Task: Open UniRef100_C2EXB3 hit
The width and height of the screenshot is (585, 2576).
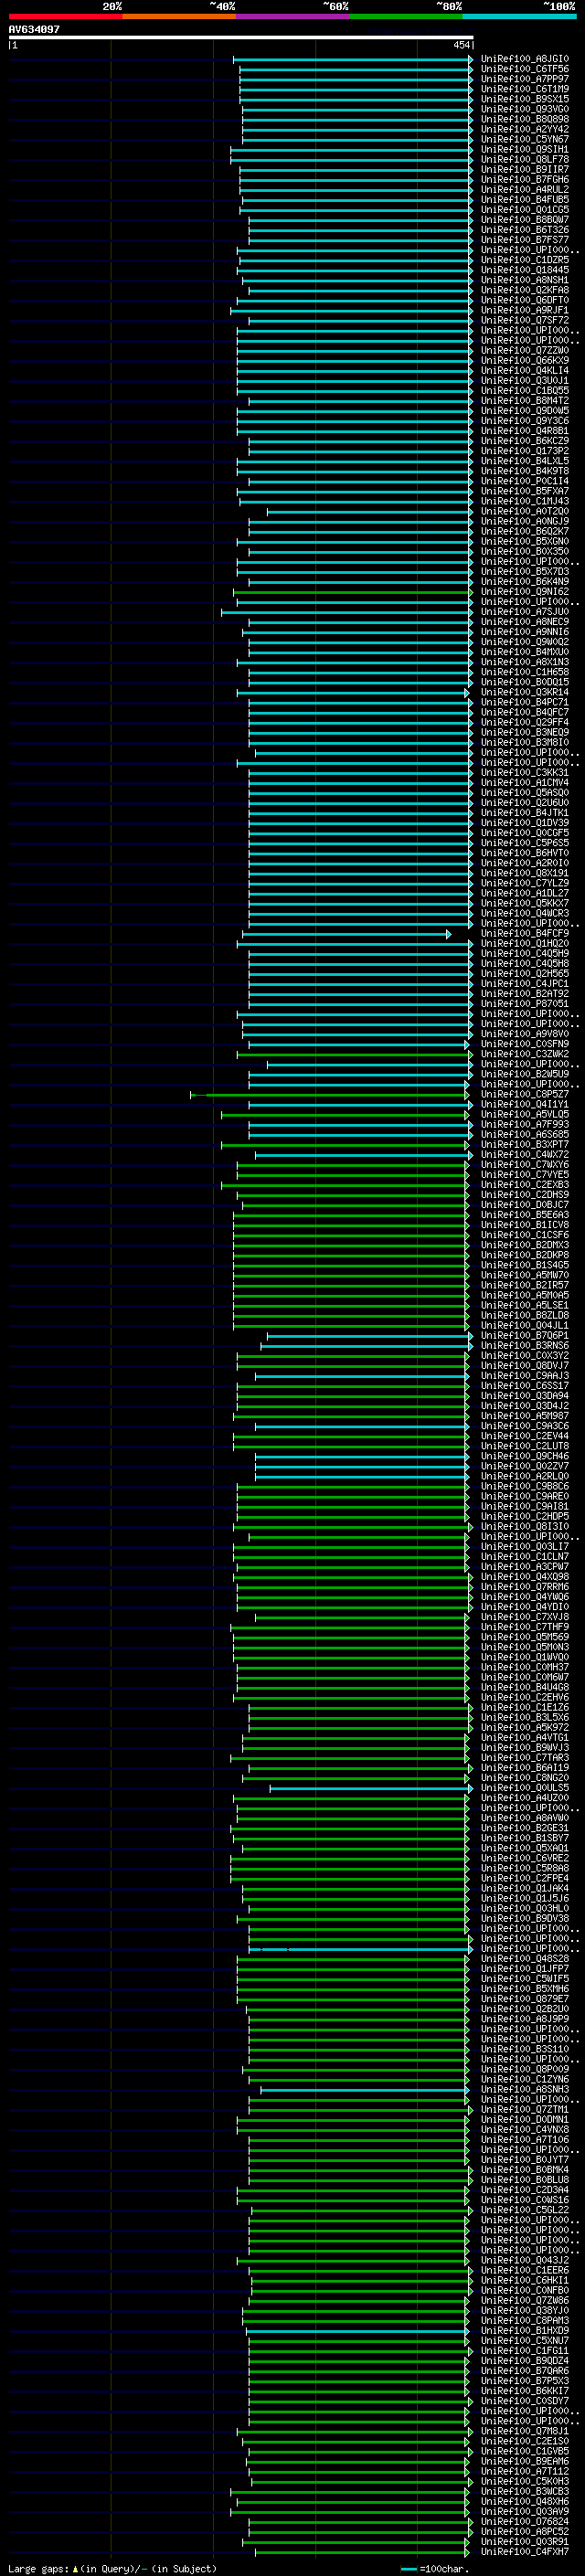Action: [525, 1185]
